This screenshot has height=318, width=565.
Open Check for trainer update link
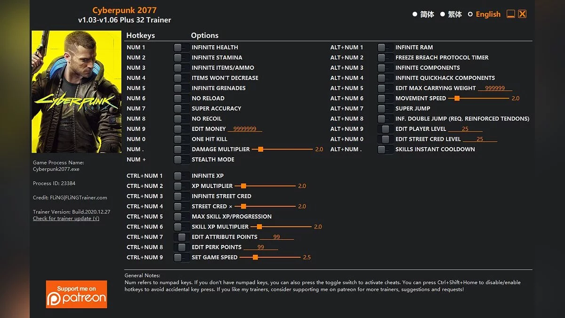pyautogui.click(x=66, y=219)
